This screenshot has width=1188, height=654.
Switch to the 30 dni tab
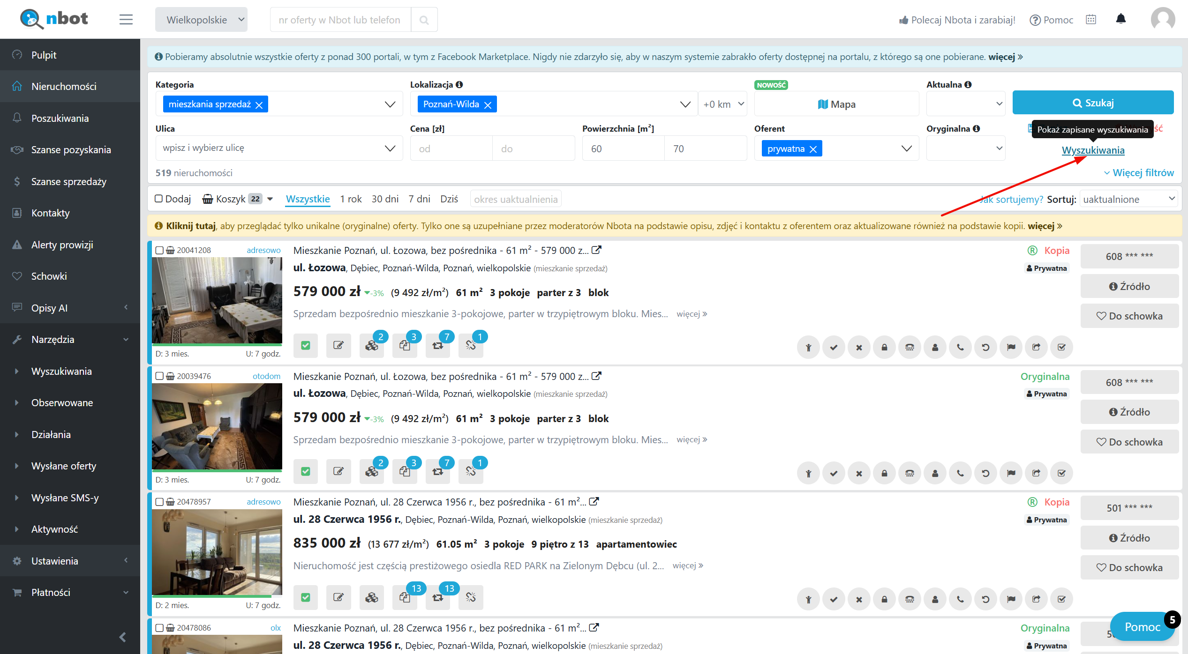tap(385, 199)
